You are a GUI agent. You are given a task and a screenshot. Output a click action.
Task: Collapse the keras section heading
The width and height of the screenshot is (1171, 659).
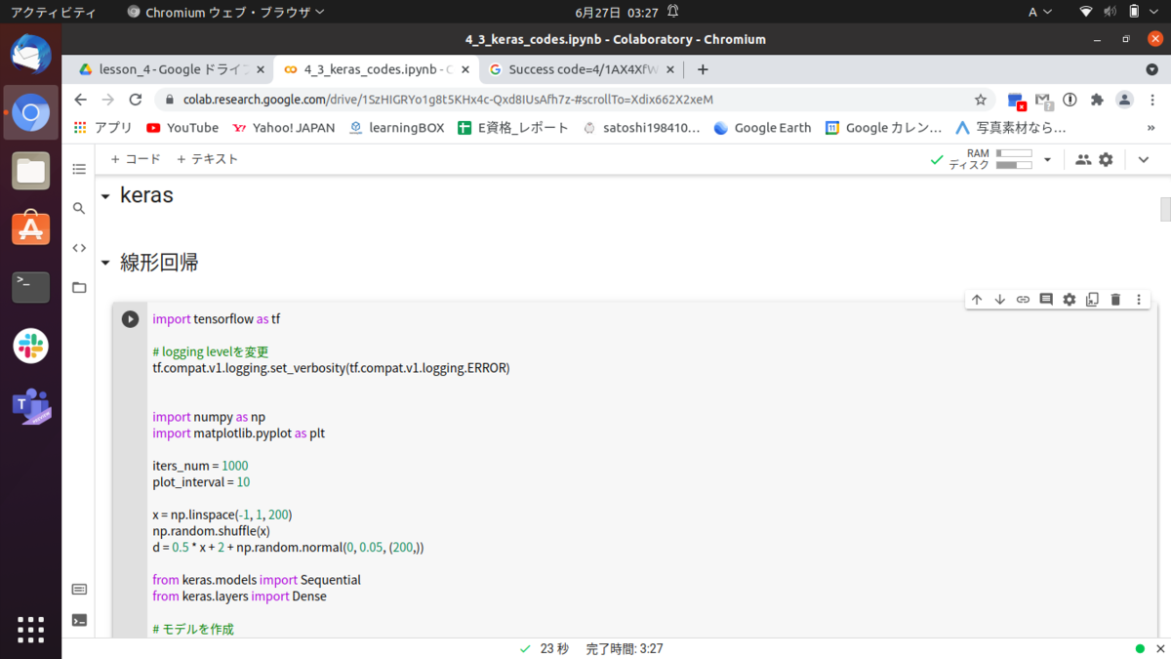[x=105, y=196]
